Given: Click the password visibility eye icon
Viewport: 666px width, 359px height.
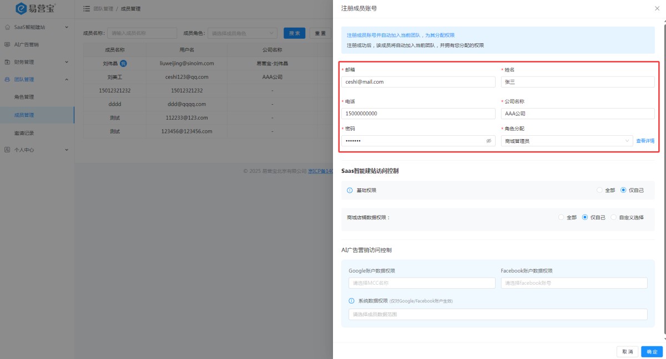Looking at the screenshot, I should click(489, 141).
